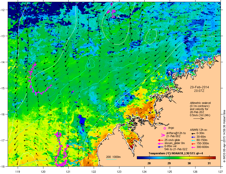Click the cyan arrow beside 80-150m
This screenshot has height=174, width=226.
[193, 140]
